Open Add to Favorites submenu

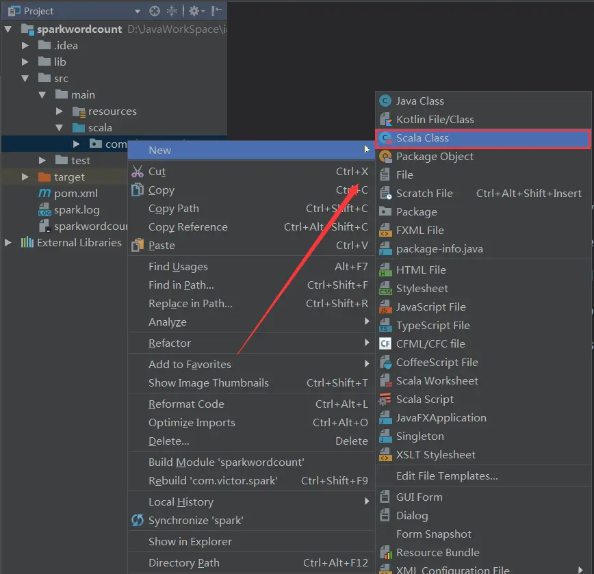coord(251,364)
